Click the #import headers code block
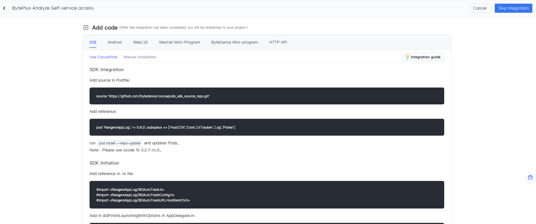The height and width of the screenshot is (224, 536). point(267,195)
